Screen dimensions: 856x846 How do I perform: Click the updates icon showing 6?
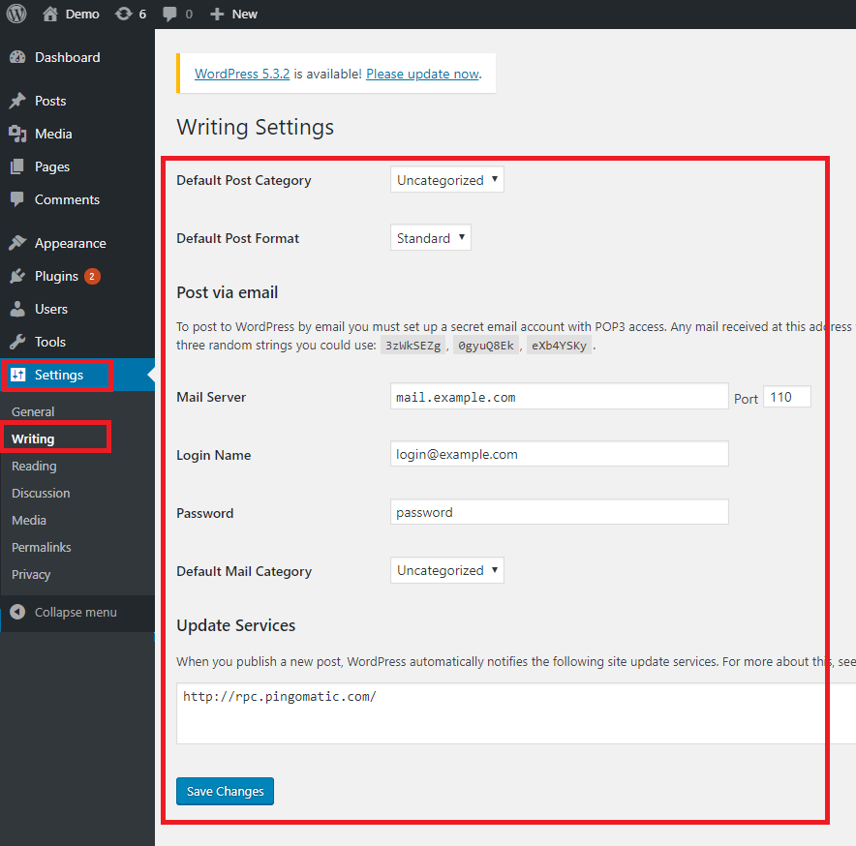[123, 14]
